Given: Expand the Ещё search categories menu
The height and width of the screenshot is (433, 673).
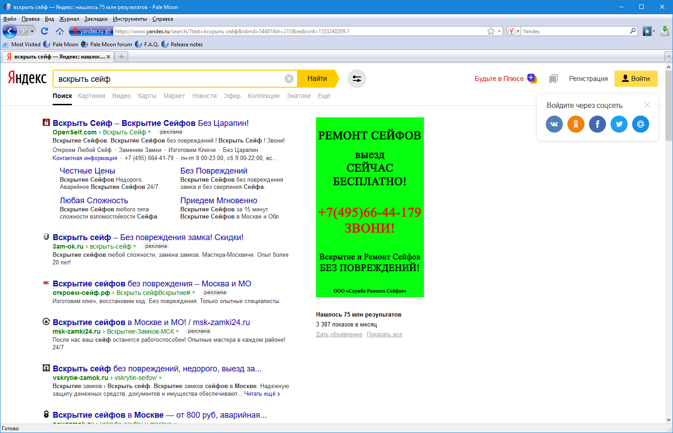Looking at the screenshot, I should click(324, 96).
